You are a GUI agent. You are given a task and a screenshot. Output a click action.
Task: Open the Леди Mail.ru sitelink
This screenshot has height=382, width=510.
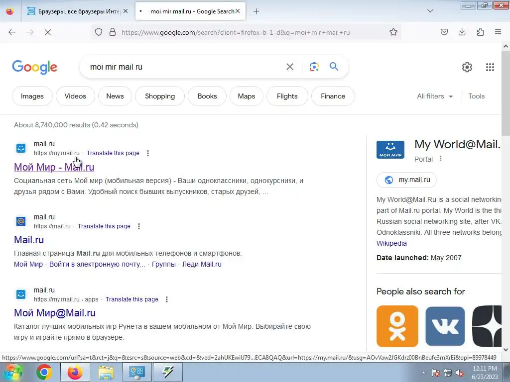(202, 264)
